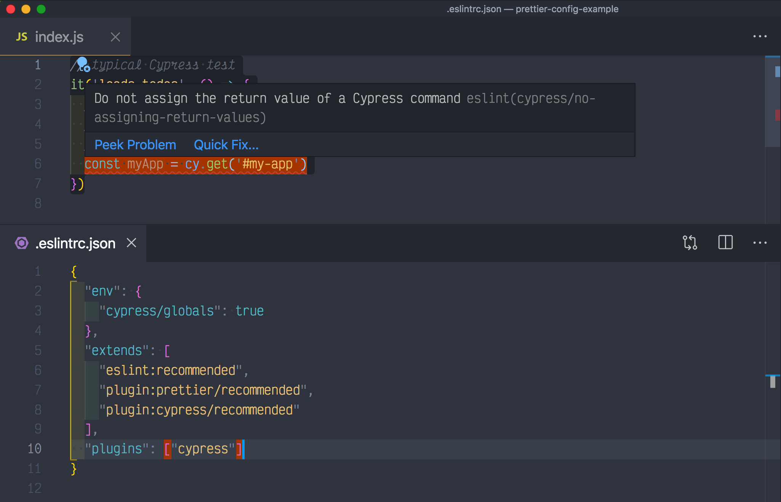
Task: Click the JS file icon on index.js tab
Action: click(x=22, y=37)
